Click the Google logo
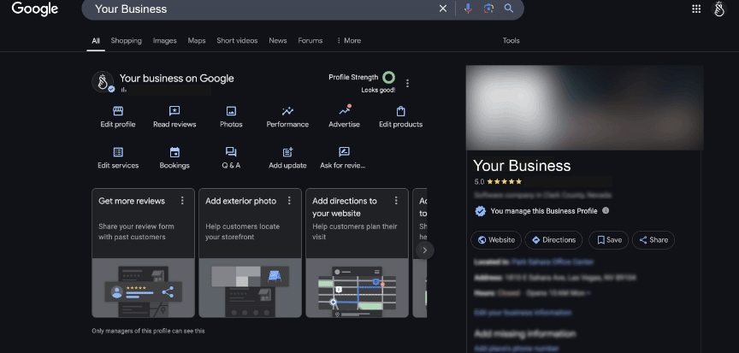739x353 pixels. 35,9
